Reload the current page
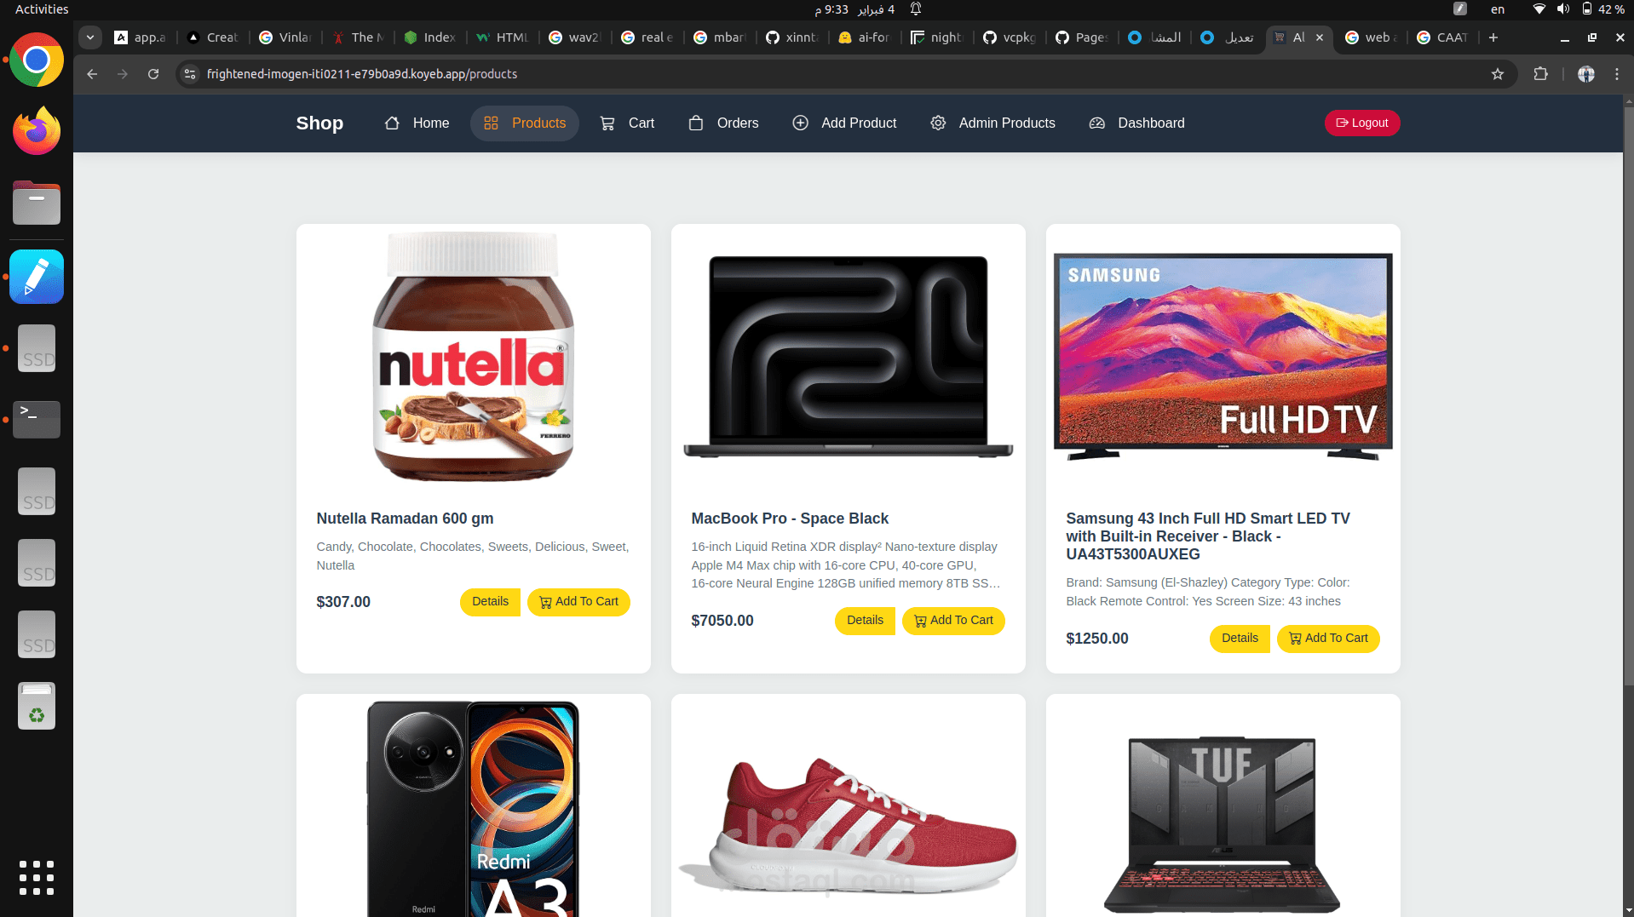The height and width of the screenshot is (917, 1634). click(153, 74)
